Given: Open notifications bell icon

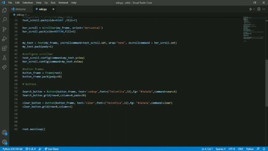Looking at the screenshot, I should tap(264, 149).
